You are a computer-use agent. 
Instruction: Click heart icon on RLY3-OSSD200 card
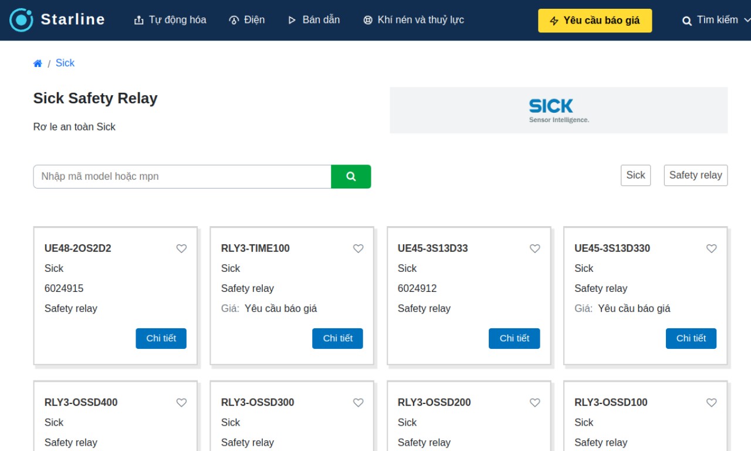tap(535, 402)
